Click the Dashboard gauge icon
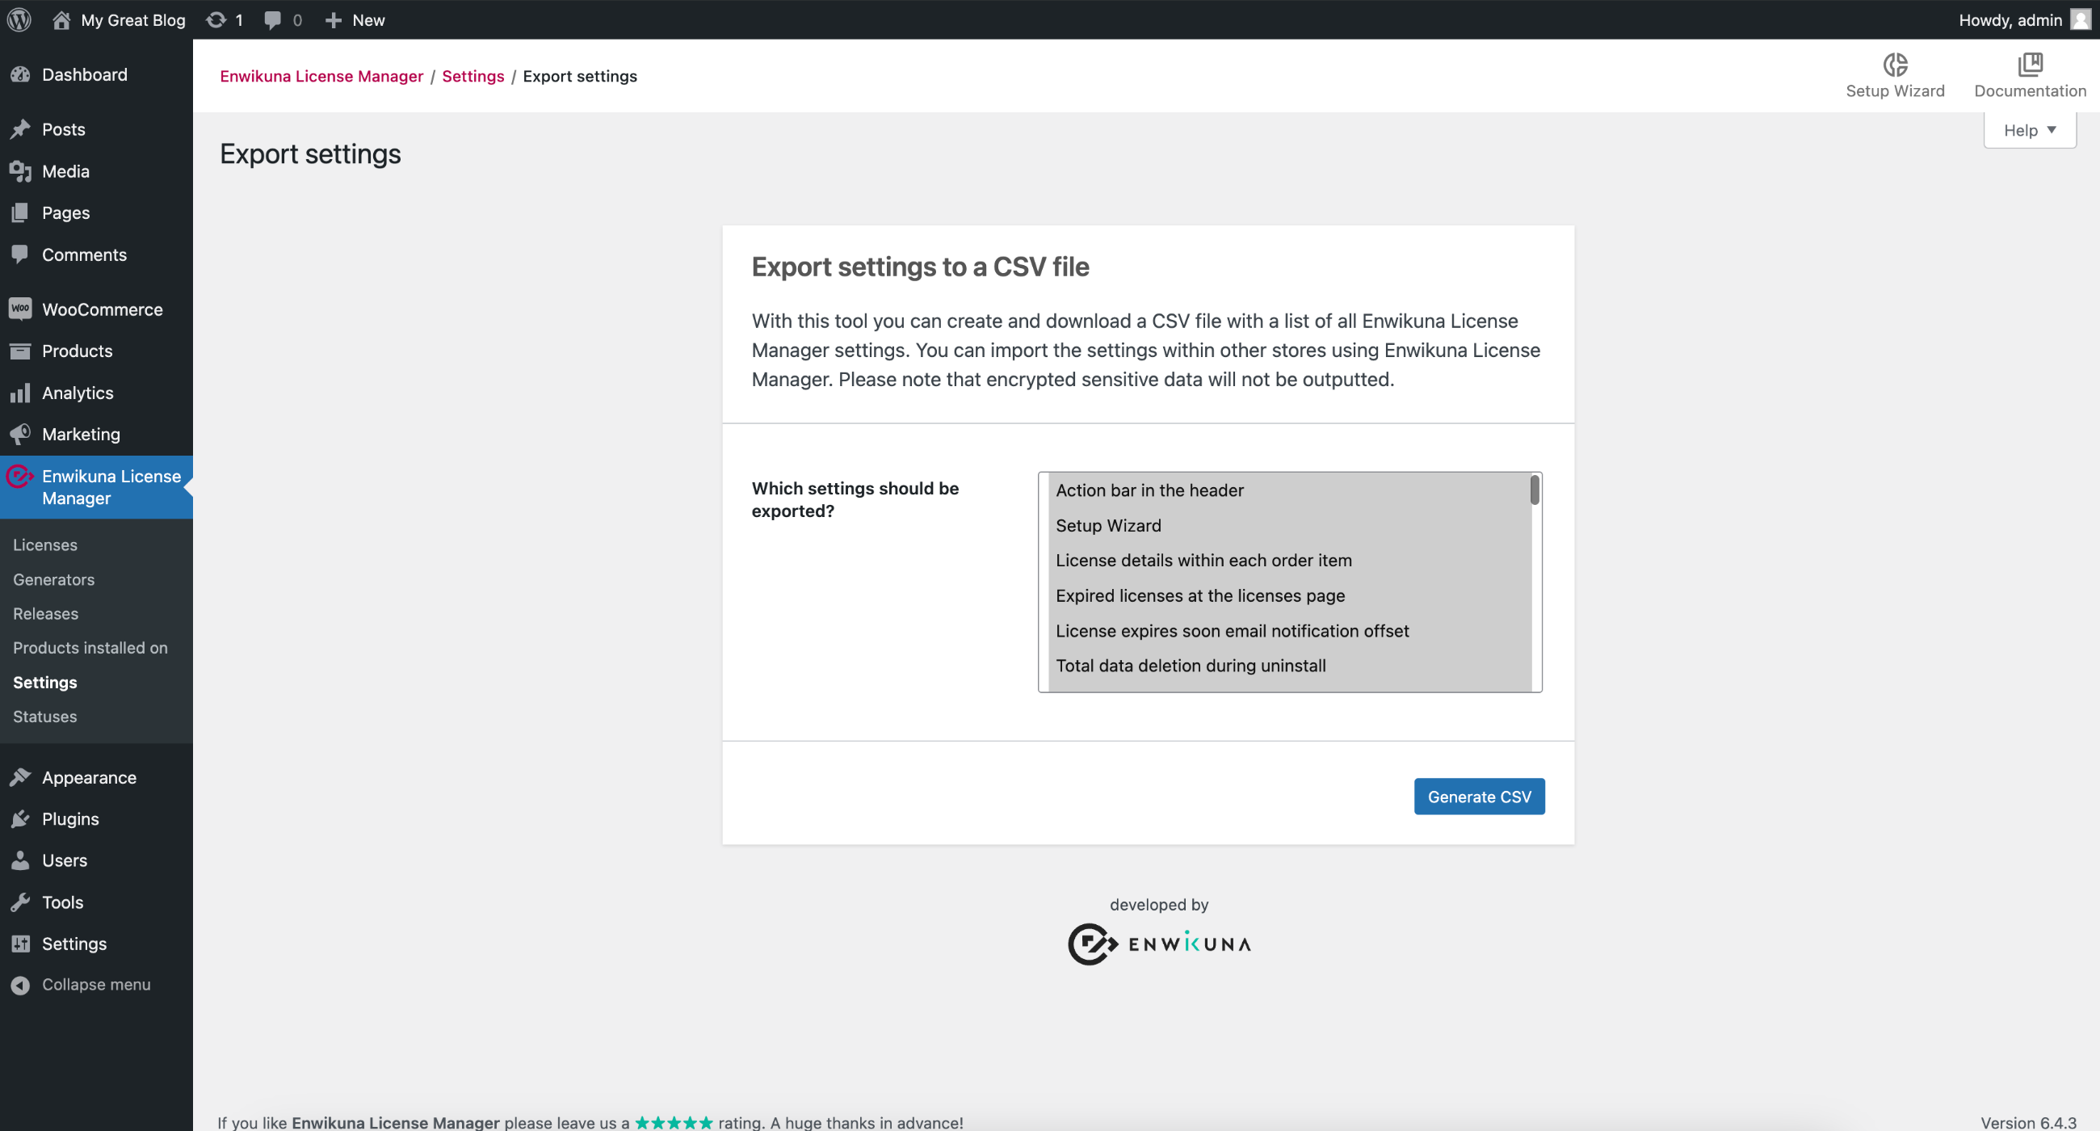 pyautogui.click(x=20, y=75)
